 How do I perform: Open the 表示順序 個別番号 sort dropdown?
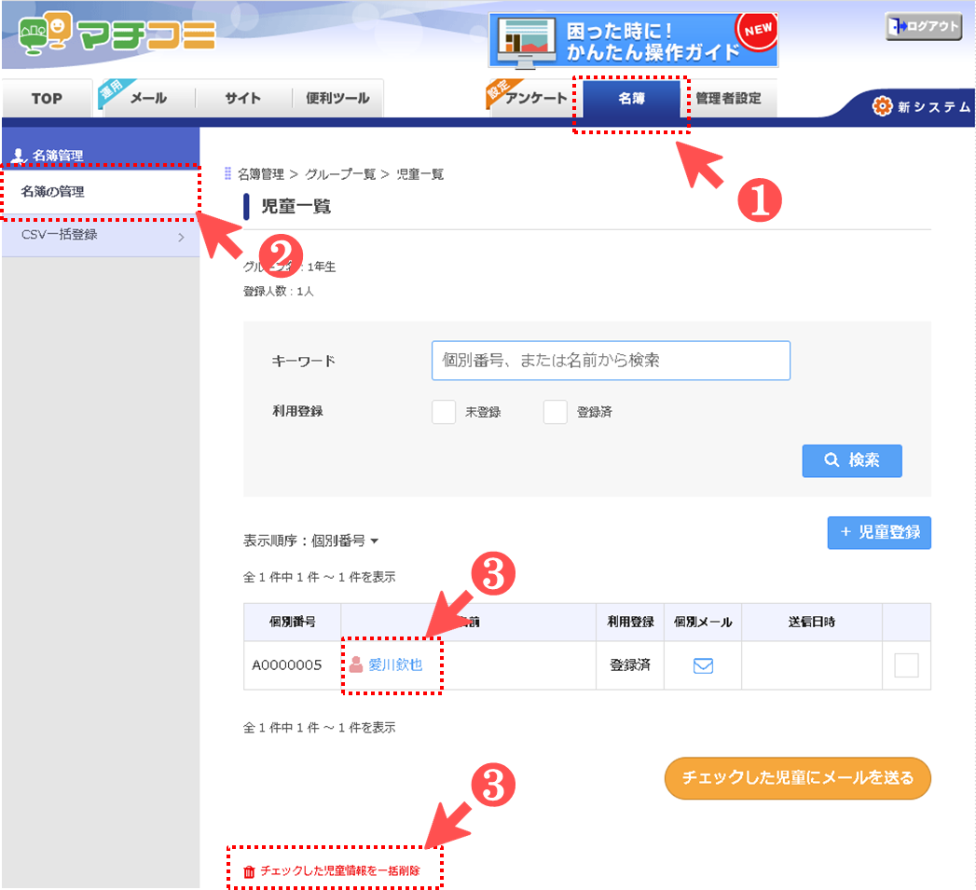pos(311,541)
